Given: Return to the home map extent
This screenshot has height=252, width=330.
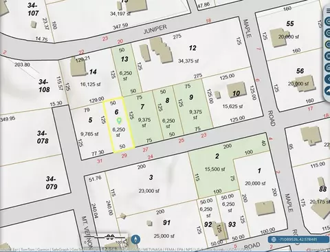Looking at the screenshot, I should point(328,67).
